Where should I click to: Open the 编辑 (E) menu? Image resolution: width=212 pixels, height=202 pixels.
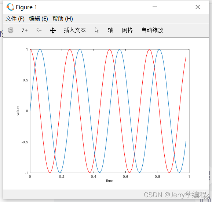pos(39,18)
